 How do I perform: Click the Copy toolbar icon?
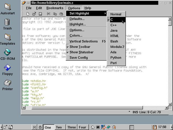55,14
